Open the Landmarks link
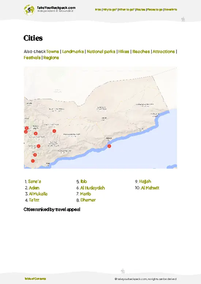 coord(73,51)
